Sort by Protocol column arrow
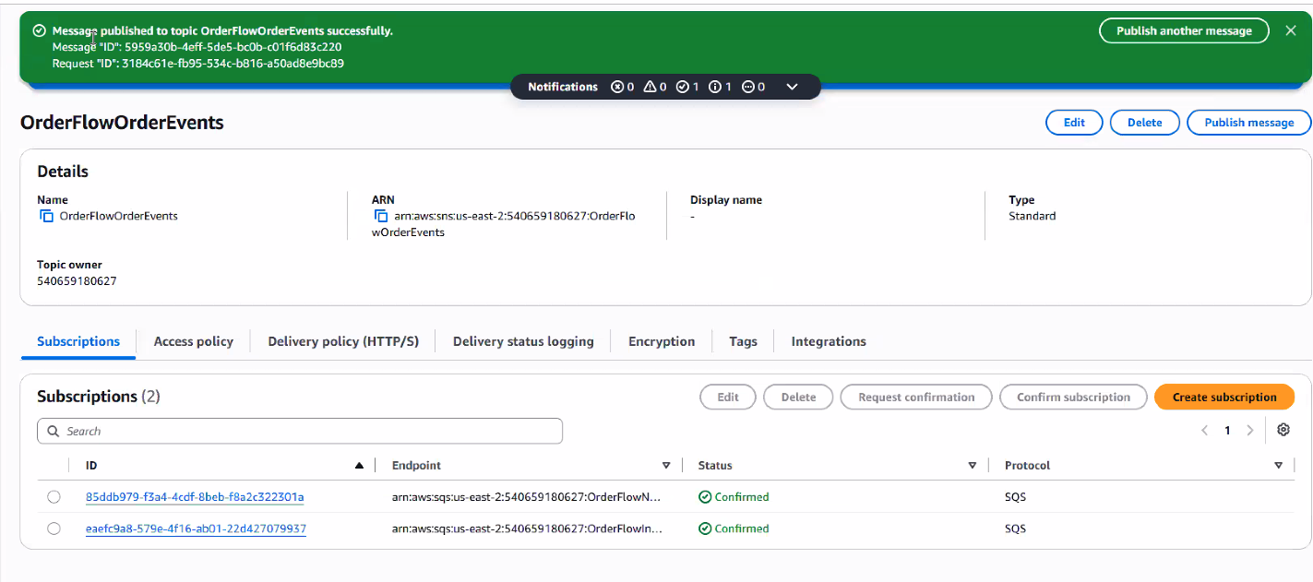Screen dimensions: 1313x582 pyautogui.click(x=1278, y=466)
